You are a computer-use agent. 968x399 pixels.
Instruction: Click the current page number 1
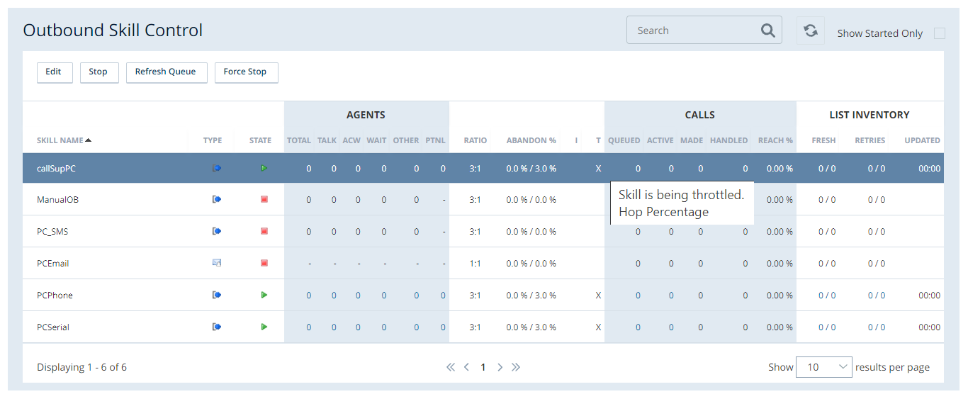(x=483, y=367)
